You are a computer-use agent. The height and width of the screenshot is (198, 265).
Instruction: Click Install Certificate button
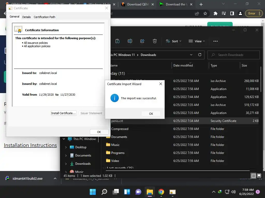[64, 113]
